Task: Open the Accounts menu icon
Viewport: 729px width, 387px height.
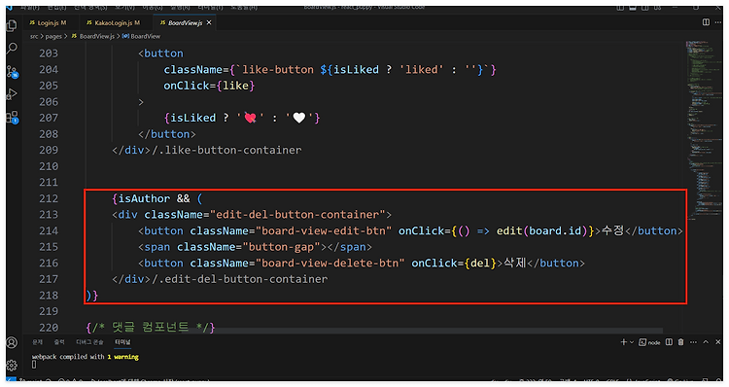Action: pos(12,343)
